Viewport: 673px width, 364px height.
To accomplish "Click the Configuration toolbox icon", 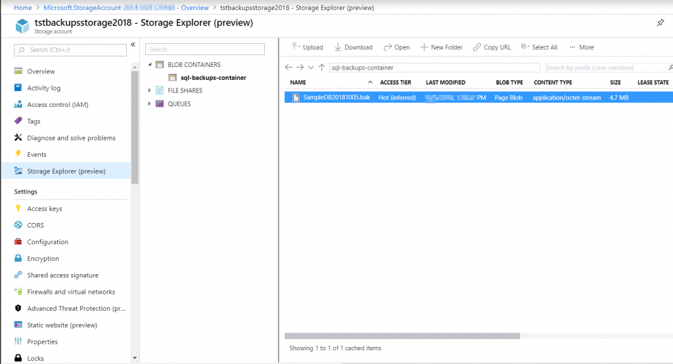I will coord(18,241).
